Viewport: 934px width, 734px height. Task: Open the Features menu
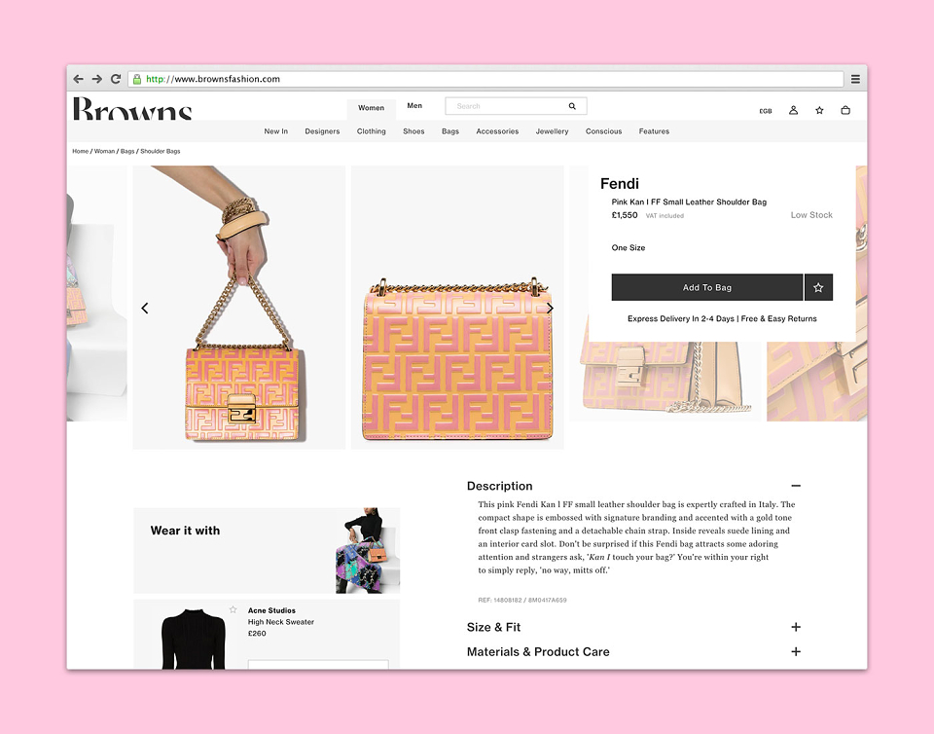tap(654, 131)
